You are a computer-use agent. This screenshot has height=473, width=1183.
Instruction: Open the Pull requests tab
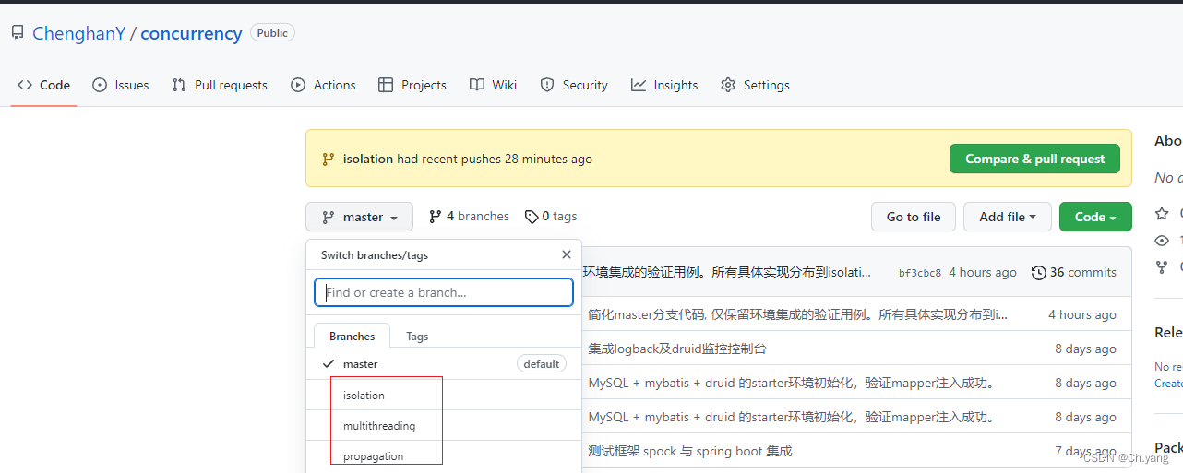(x=220, y=85)
